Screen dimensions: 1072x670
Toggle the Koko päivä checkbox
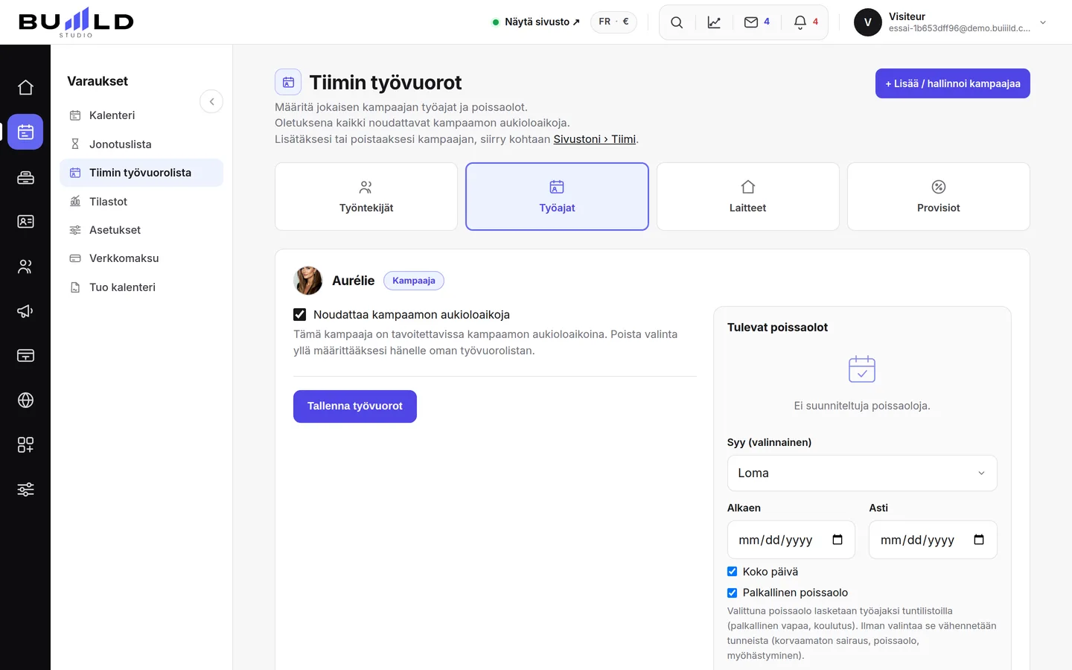pos(733,572)
